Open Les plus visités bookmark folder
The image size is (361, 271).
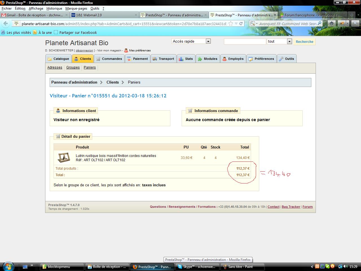[16, 32]
